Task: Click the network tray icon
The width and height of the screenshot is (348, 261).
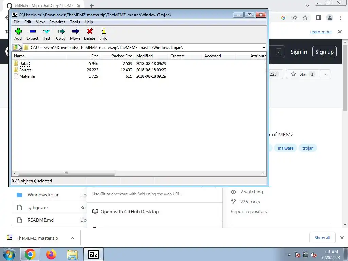Action: pyautogui.click(x=306, y=255)
